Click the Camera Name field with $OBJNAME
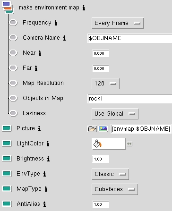The image size is (172, 211). coord(130,38)
